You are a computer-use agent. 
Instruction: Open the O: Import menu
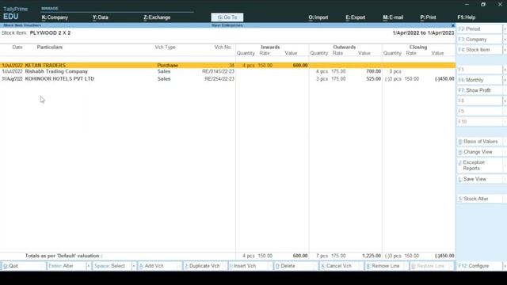(x=318, y=17)
